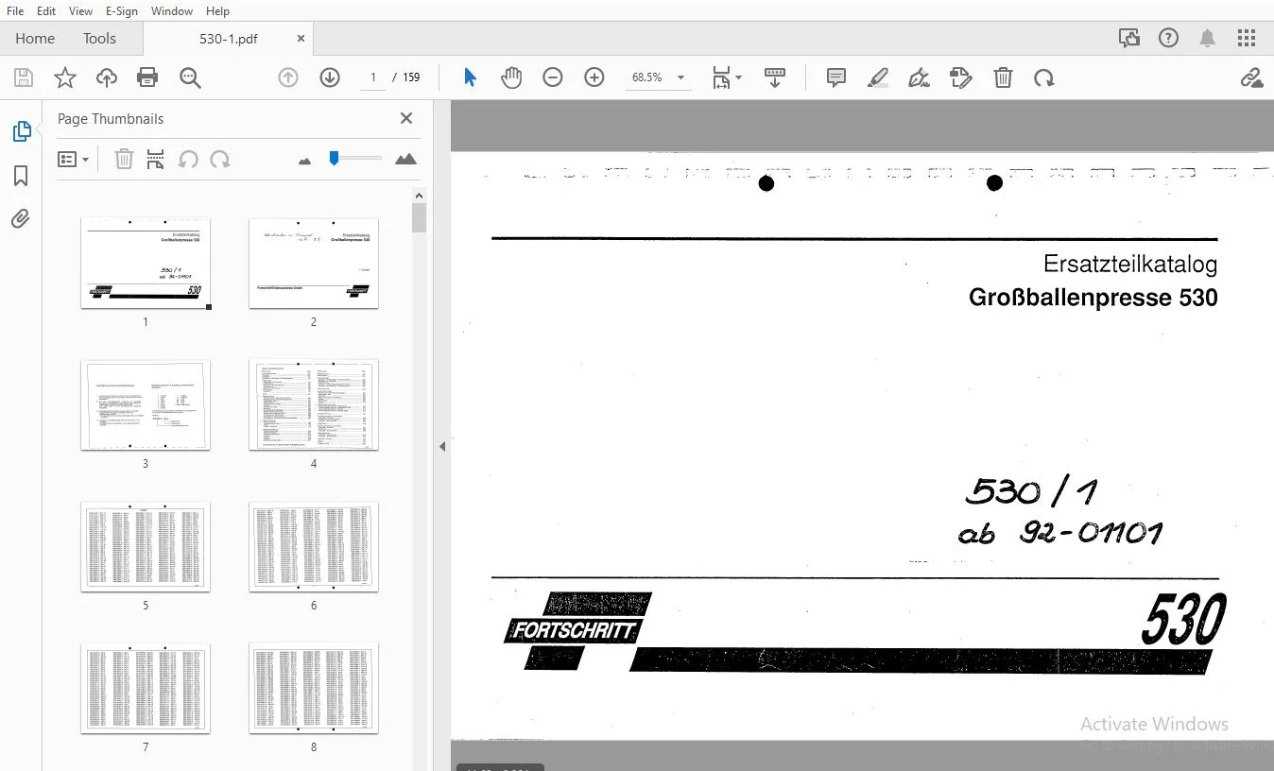Open the page thumbnails sidebar icon

pos(21,132)
